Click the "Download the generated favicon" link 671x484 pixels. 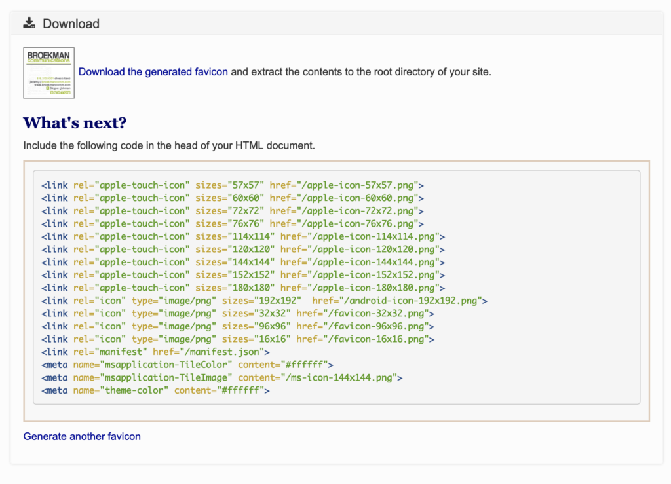coord(153,72)
